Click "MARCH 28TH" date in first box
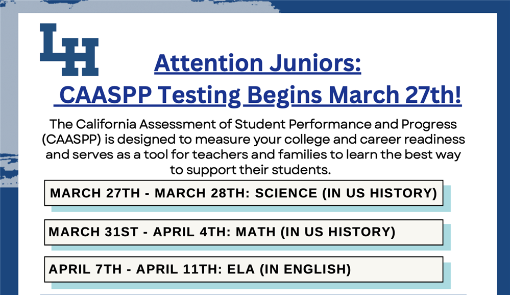 202,193
